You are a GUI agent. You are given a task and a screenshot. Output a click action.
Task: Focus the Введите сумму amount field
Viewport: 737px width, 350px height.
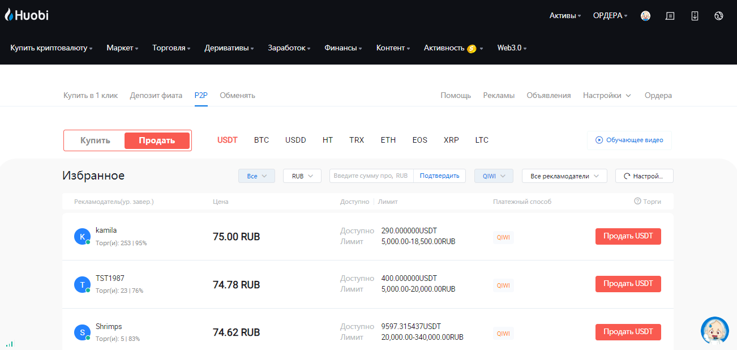click(371, 176)
